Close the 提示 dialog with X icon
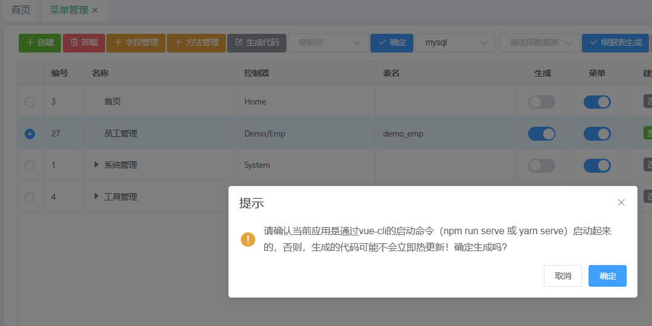652x326 pixels. (x=621, y=202)
